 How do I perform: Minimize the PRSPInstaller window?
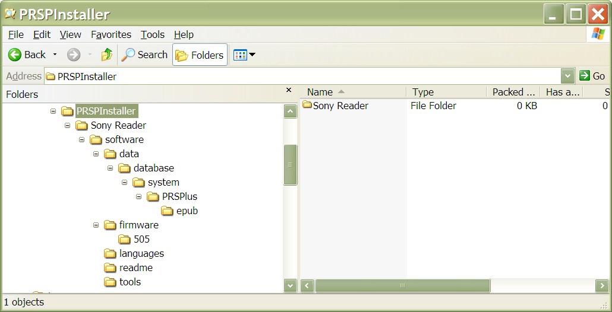(x=553, y=14)
